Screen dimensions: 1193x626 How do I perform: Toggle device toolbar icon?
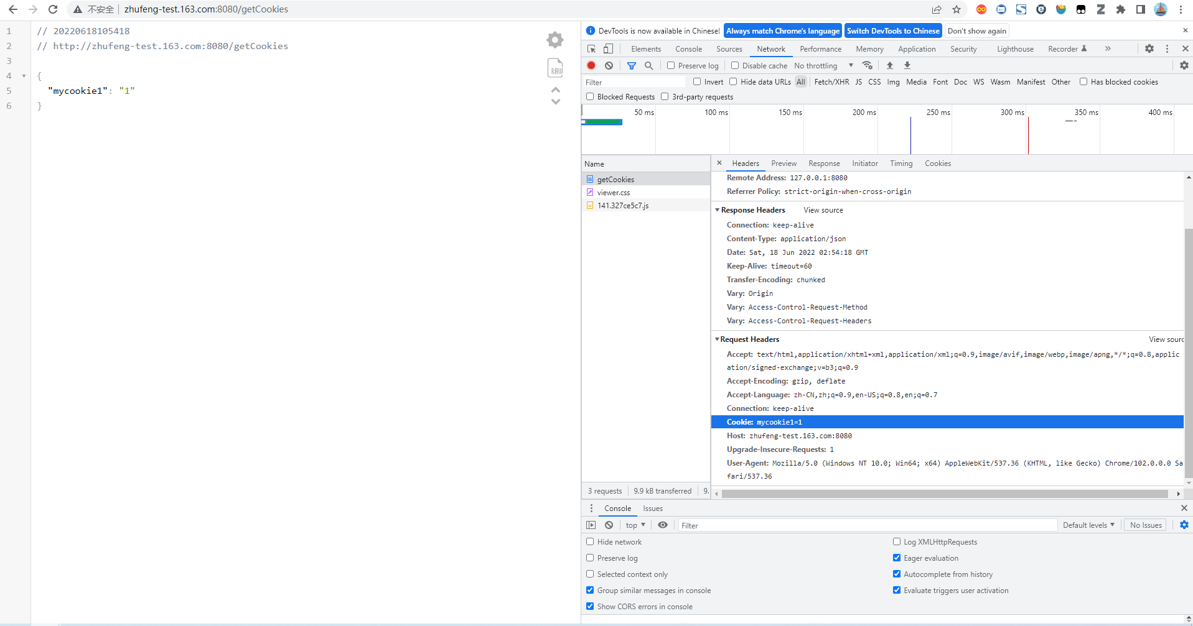[x=608, y=48]
